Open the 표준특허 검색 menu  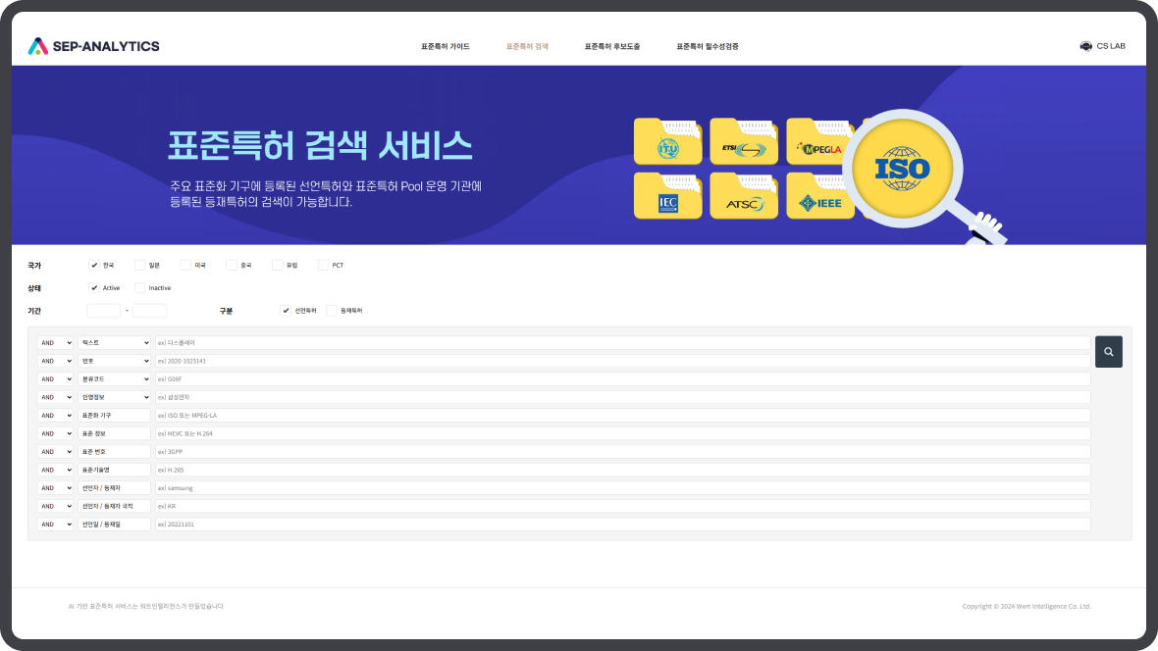click(527, 46)
